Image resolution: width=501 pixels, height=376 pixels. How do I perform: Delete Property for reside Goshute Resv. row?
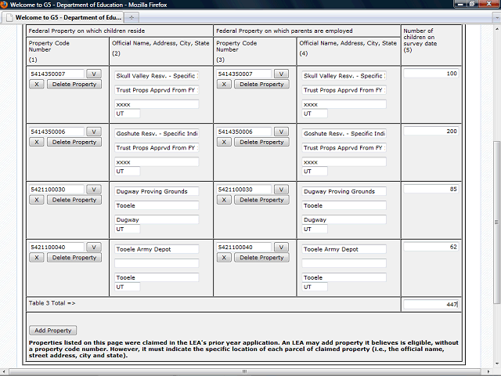[x=74, y=142]
